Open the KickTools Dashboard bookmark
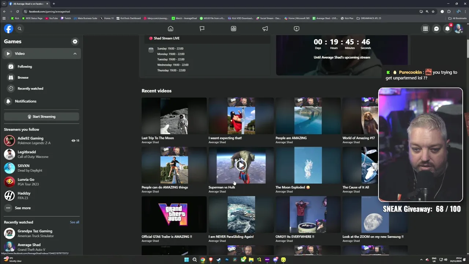This screenshot has height=264, width=469. pyautogui.click(x=129, y=18)
